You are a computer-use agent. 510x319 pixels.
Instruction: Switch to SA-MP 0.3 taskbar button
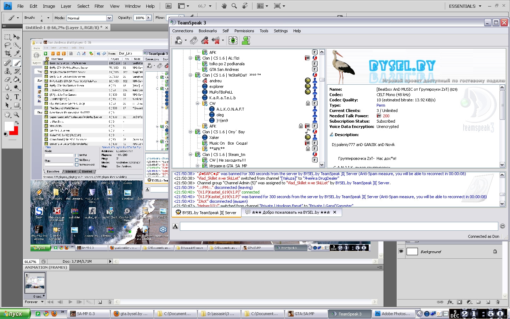pyautogui.click(x=88, y=314)
